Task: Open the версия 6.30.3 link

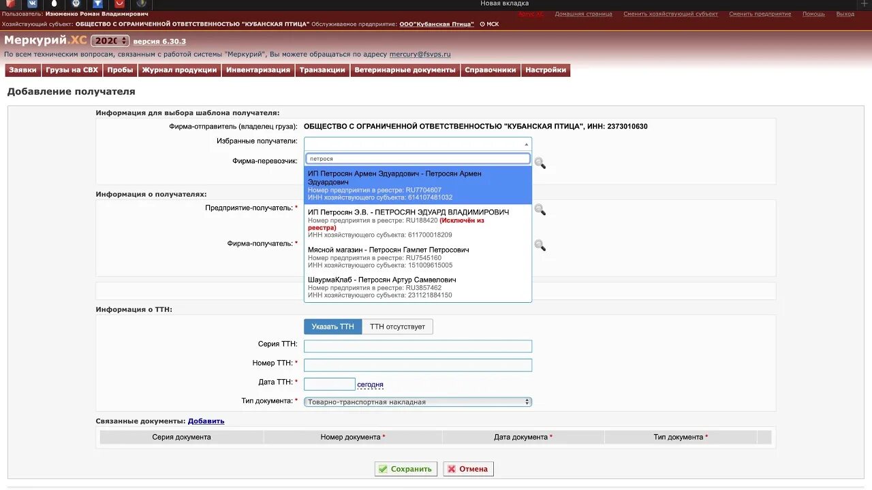Action: tap(159, 42)
